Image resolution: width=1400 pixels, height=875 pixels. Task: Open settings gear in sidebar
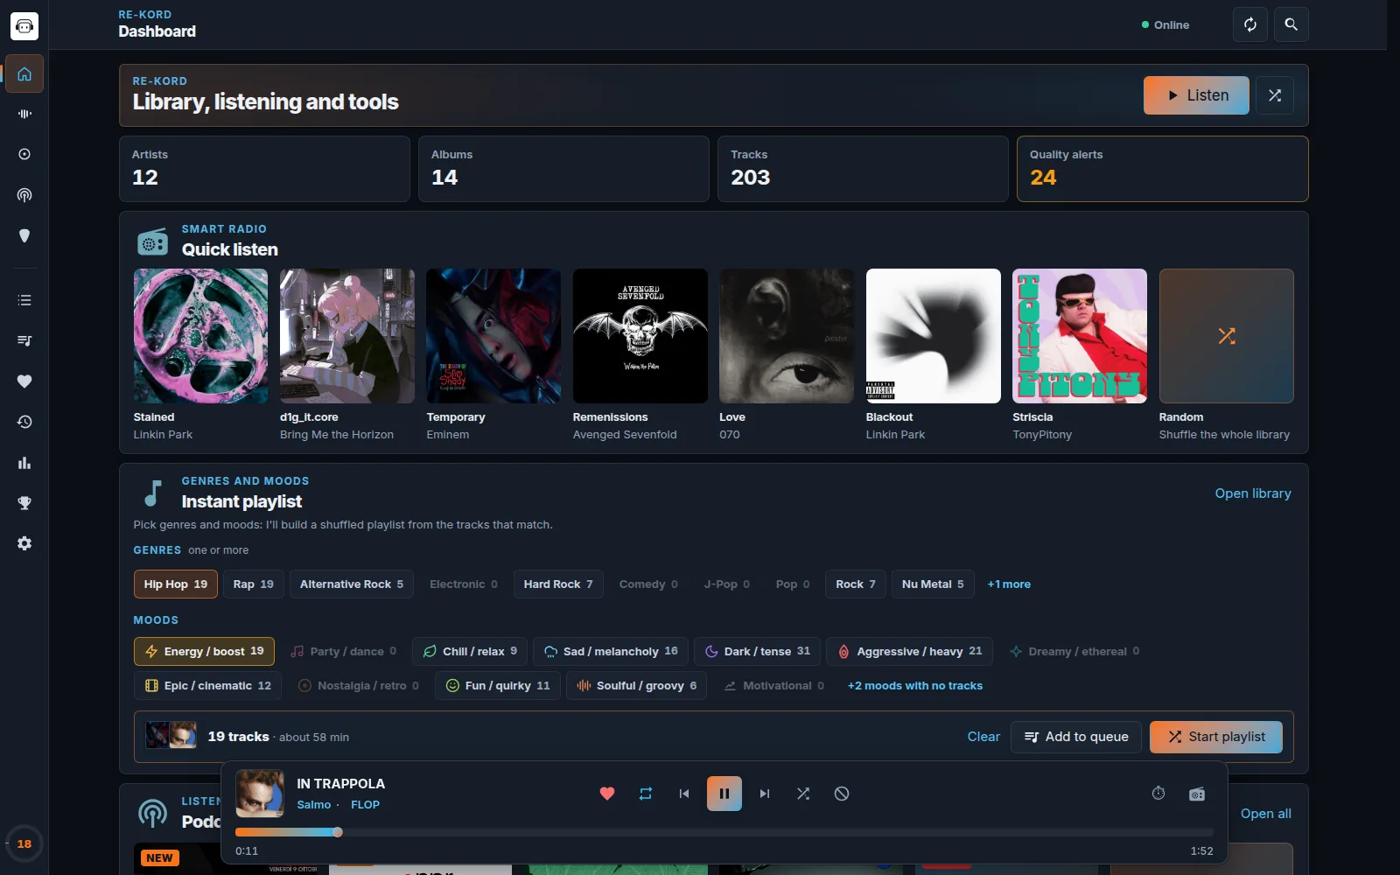pyautogui.click(x=24, y=543)
